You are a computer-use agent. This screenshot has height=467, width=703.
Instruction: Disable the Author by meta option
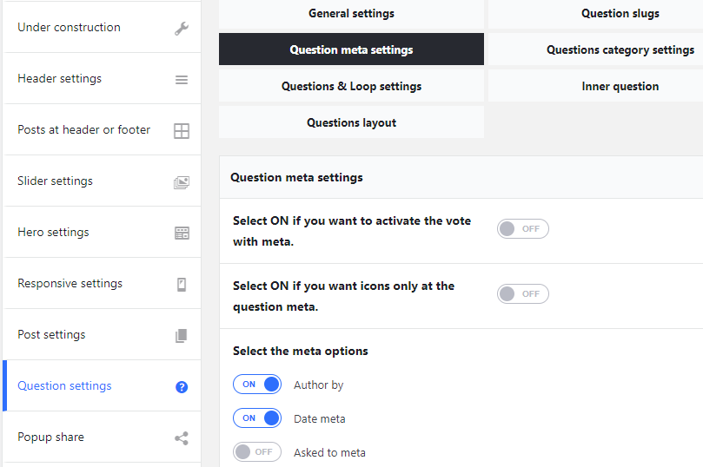coord(257,385)
